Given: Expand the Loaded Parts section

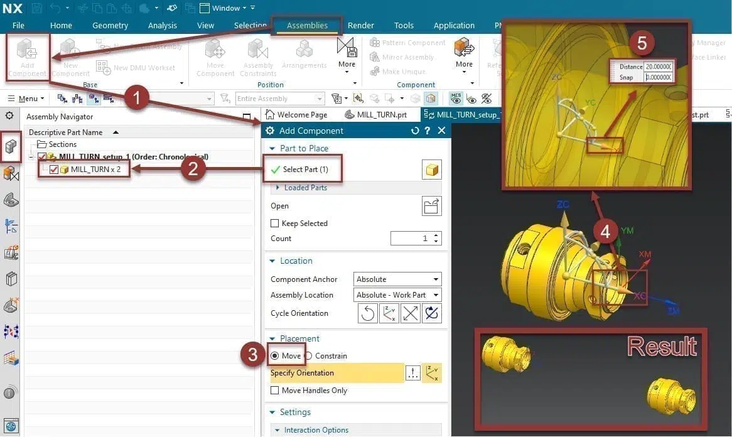Looking at the screenshot, I should (277, 188).
